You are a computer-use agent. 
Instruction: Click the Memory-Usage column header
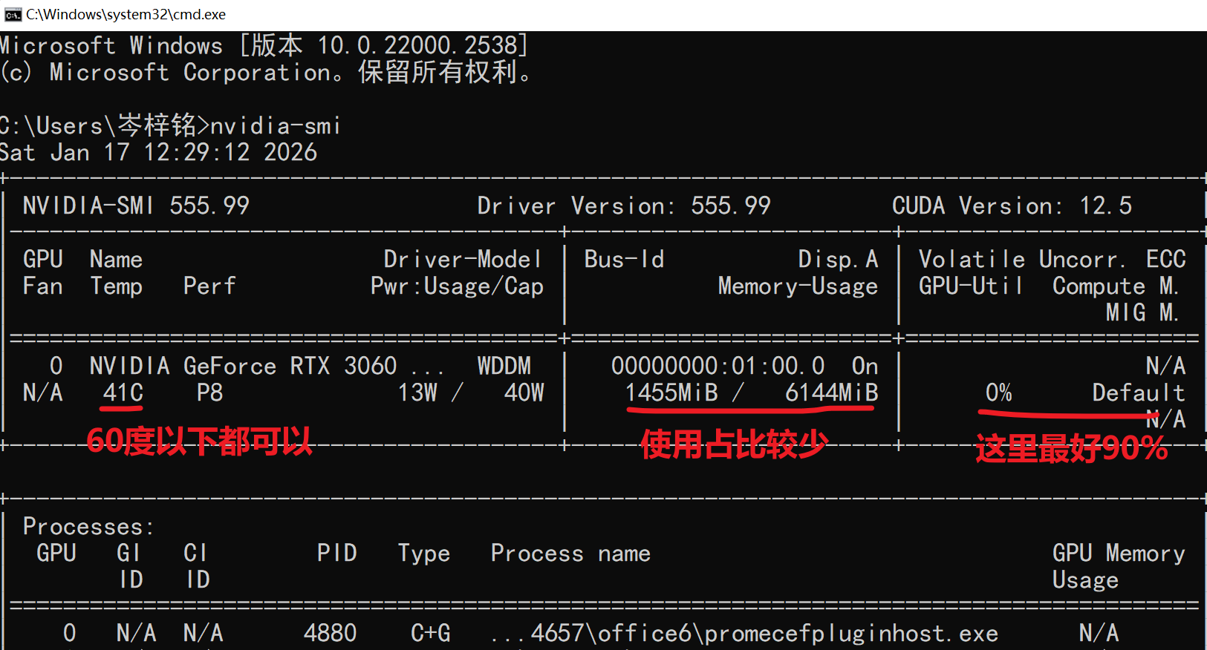click(798, 286)
